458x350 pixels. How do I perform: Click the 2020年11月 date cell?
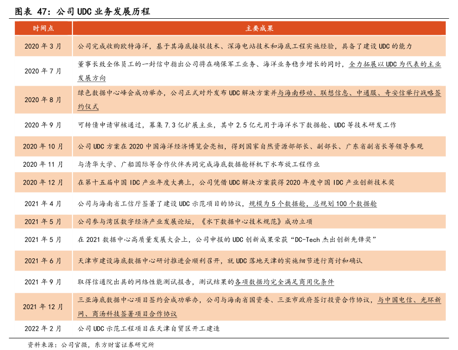click(43, 164)
